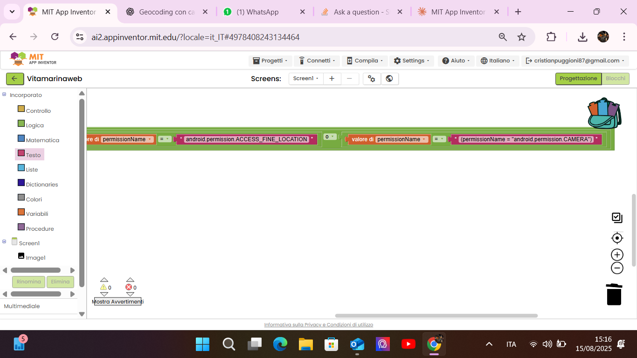Click the globe icon next to Screens
This screenshot has width=637, height=358.
click(x=389, y=79)
